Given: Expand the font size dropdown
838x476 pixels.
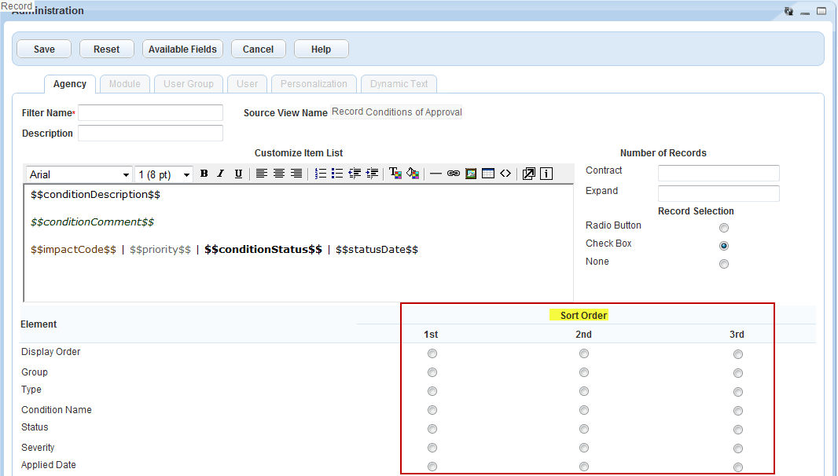Looking at the screenshot, I should click(164, 174).
